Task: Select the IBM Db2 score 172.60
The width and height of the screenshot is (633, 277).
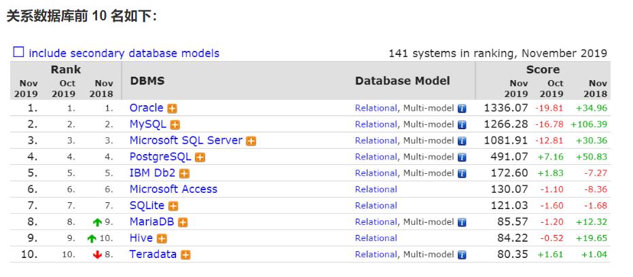Action: (x=509, y=173)
